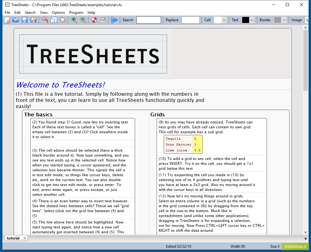
Task: Open the Help menu
Action: click(x=92, y=13)
